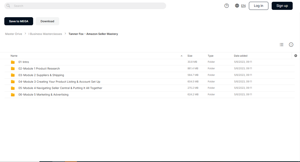Open the 01-Intro folder
Viewport: 300px width, 162px height.
point(24,62)
